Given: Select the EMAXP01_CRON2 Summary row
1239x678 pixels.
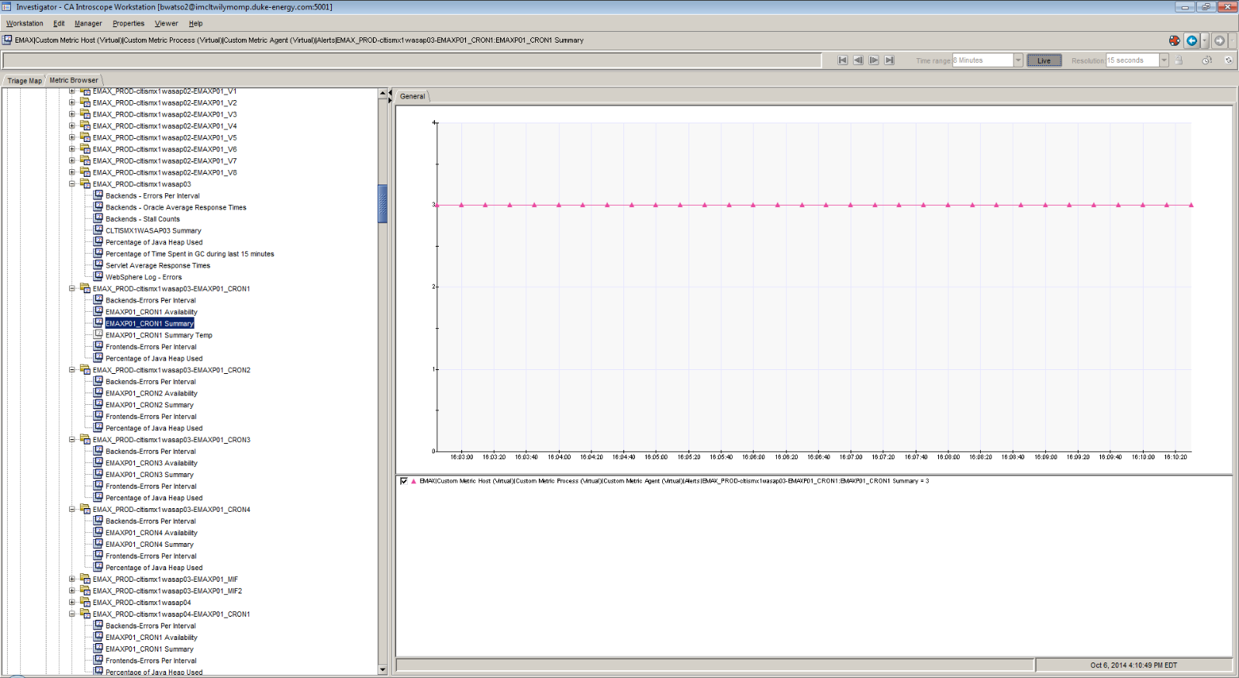Looking at the screenshot, I should [150, 405].
